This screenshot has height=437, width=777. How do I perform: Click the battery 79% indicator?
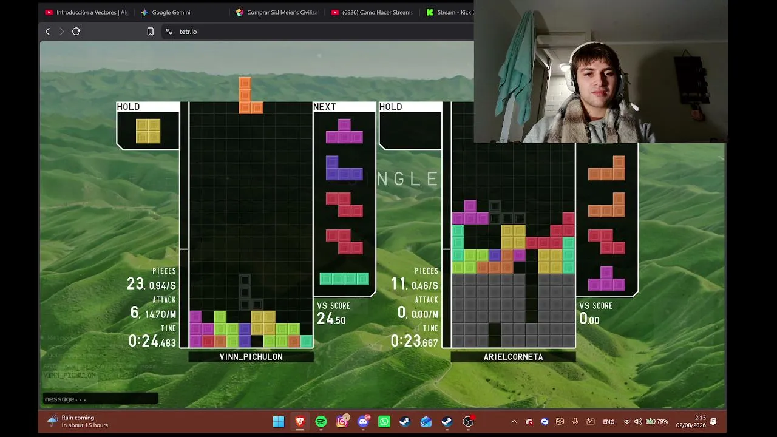(x=657, y=422)
